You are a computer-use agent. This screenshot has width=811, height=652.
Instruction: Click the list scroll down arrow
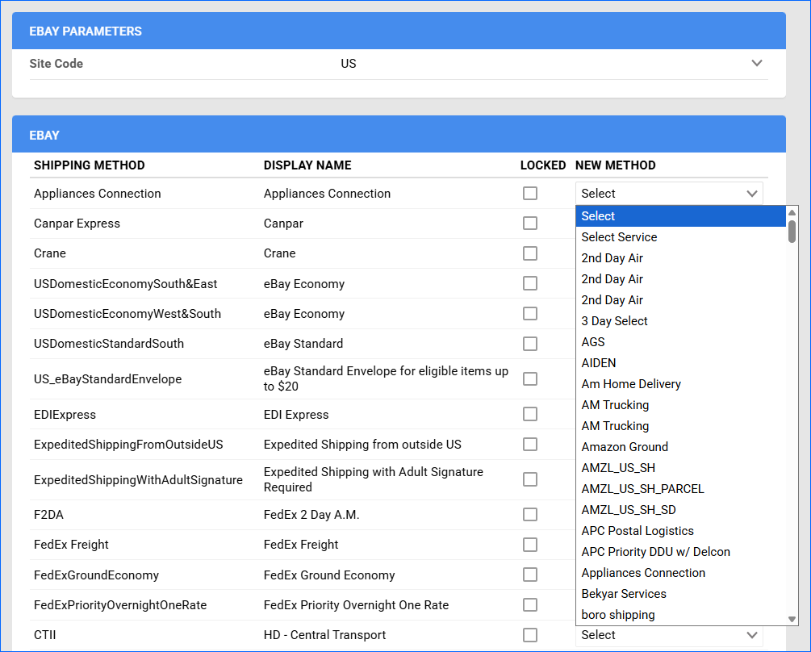click(x=792, y=620)
